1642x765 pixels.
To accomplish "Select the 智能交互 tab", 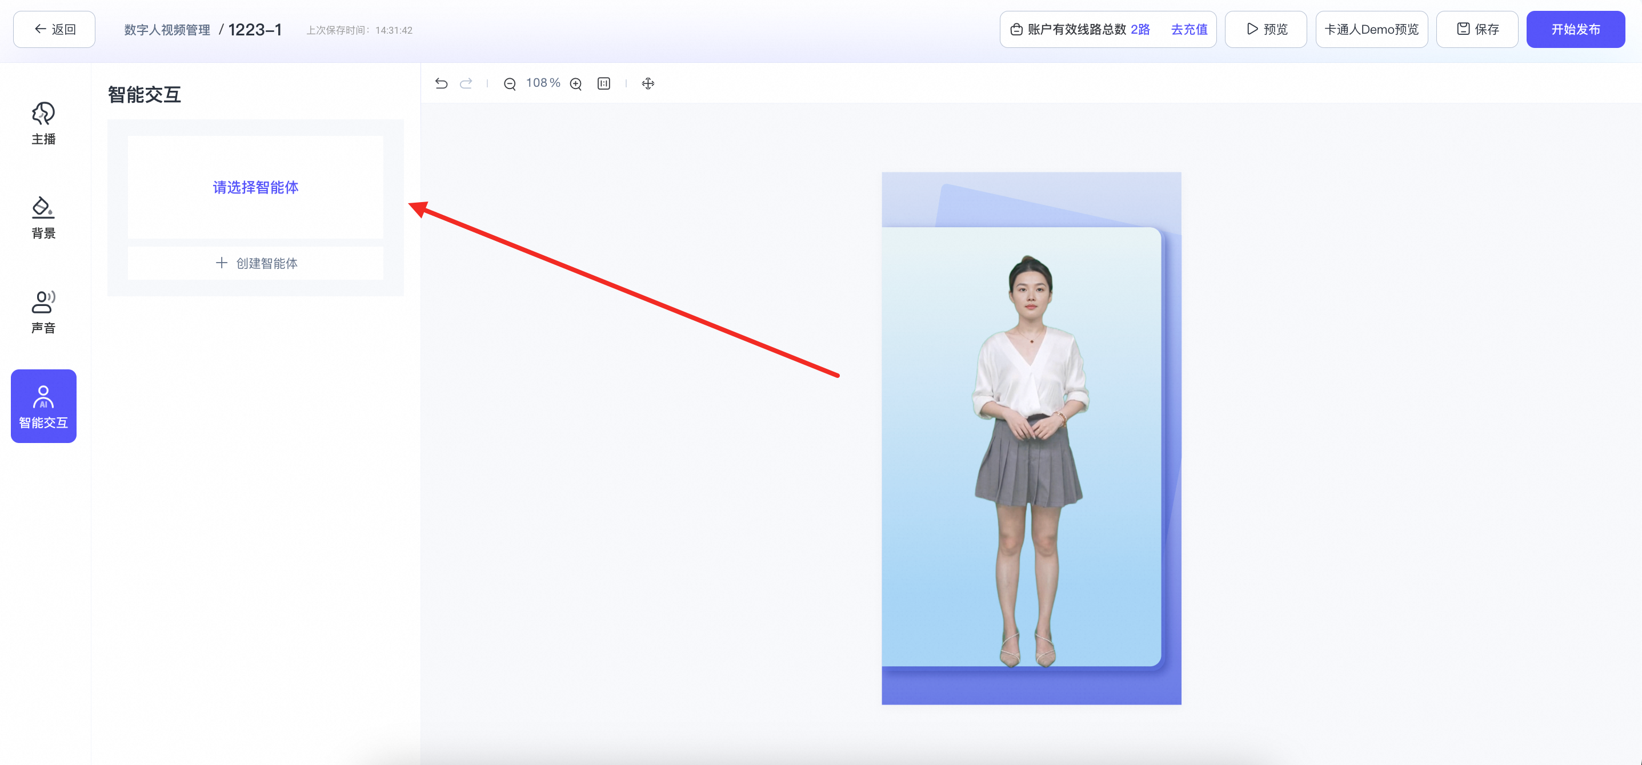I will pos(43,406).
